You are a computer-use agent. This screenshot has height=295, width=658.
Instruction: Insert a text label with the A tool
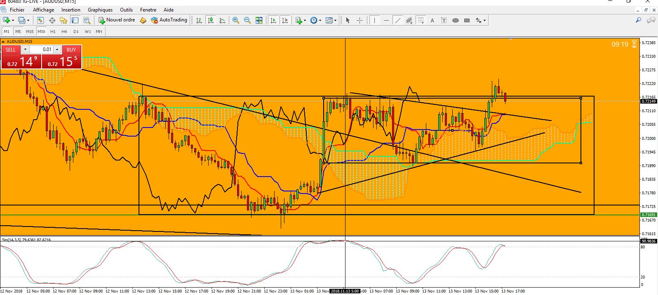(432, 20)
